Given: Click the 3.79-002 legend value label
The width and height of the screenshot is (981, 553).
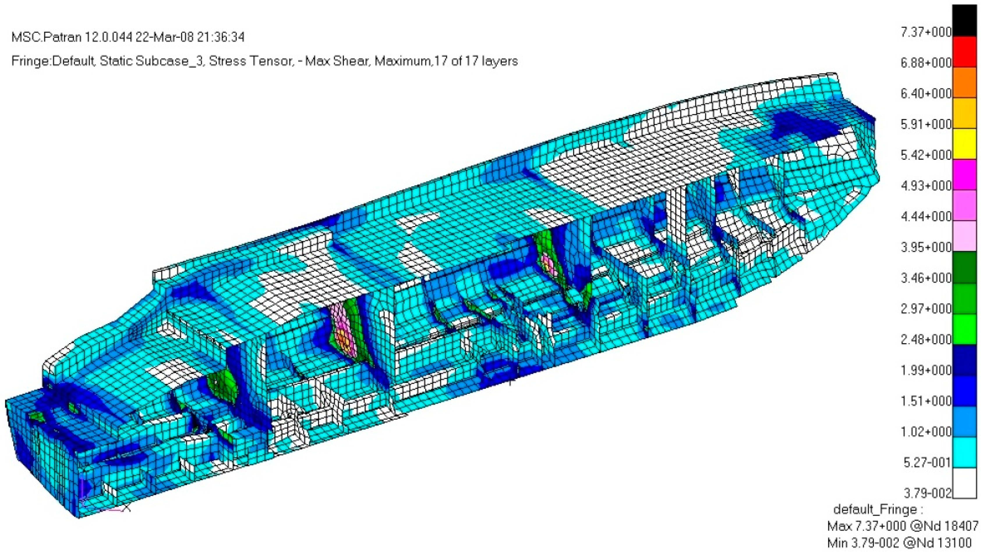Looking at the screenshot, I should point(927,493).
